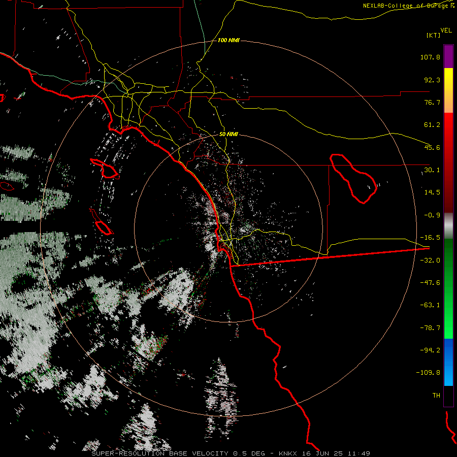Click the [KT] units label
This screenshot has height=457, width=457.
pyautogui.click(x=433, y=35)
